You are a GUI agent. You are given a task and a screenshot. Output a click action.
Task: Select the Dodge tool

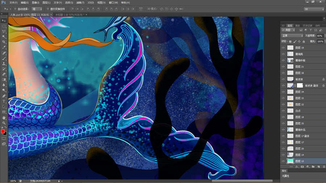4,90
